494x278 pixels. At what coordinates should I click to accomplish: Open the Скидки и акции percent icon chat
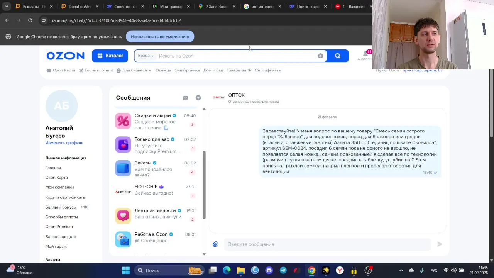[x=123, y=121]
